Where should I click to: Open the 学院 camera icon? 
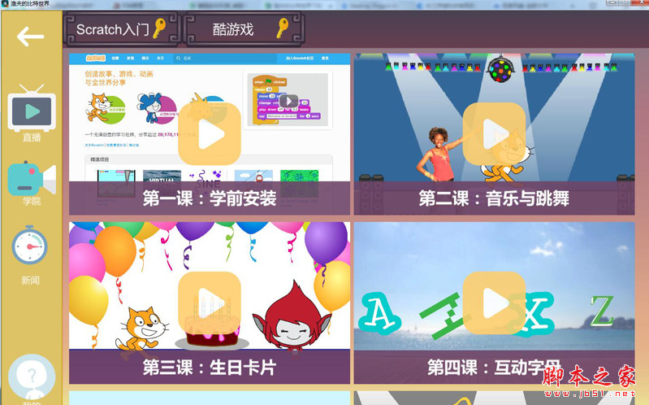(32, 179)
